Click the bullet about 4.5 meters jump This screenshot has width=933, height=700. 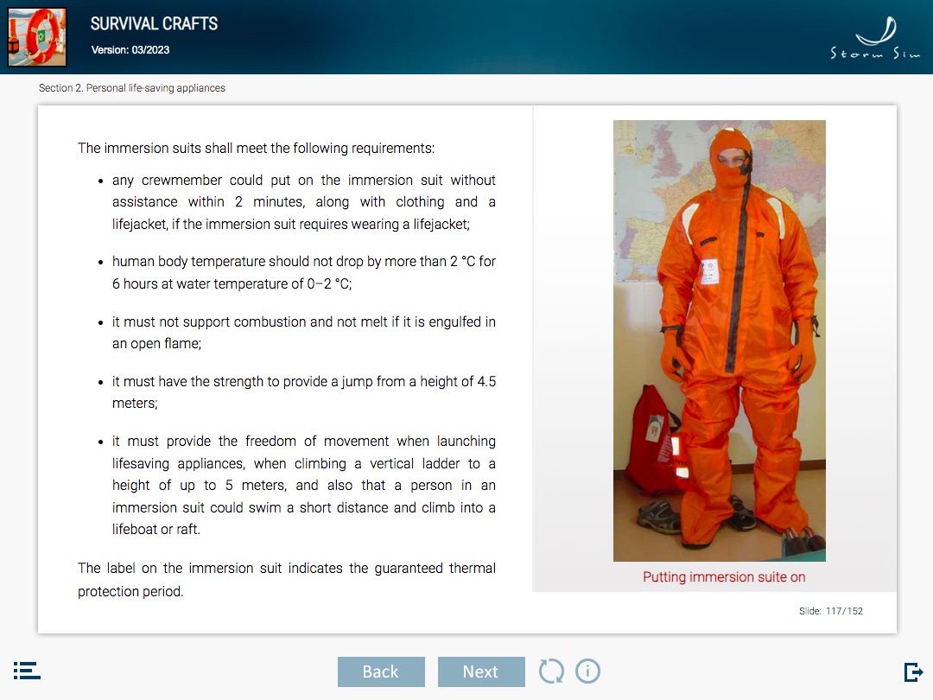[303, 391]
